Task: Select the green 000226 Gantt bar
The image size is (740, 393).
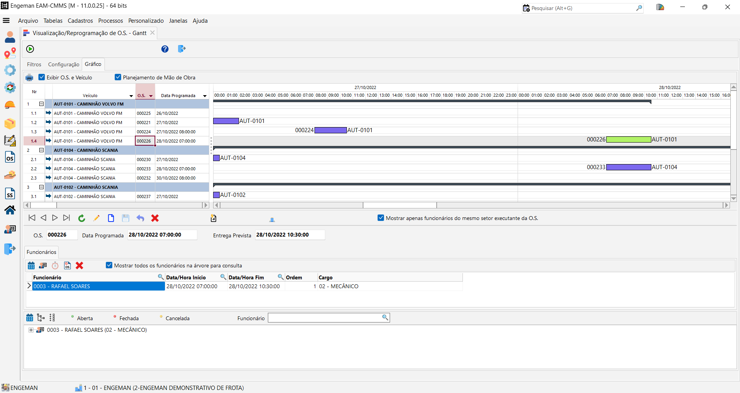Action: (629, 139)
